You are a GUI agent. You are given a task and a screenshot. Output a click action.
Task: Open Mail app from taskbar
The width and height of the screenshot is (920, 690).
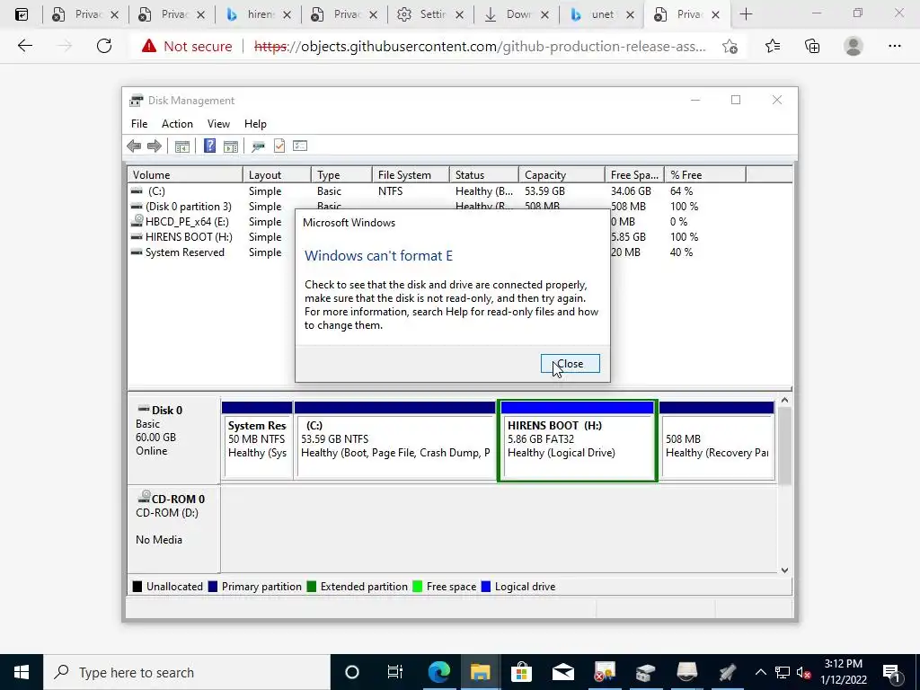coord(562,672)
